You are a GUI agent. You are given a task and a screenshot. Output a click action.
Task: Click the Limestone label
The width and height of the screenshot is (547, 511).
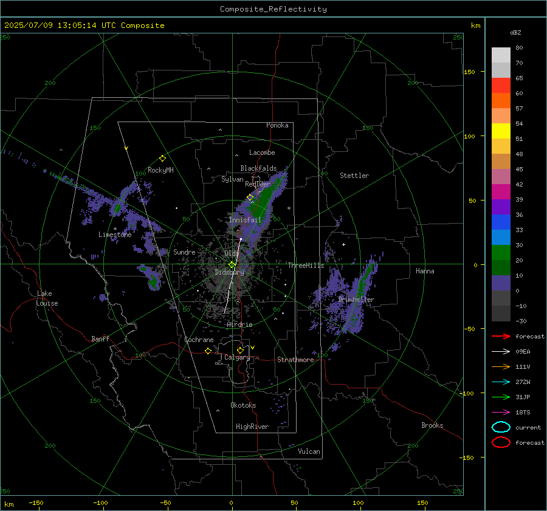[115, 235]
